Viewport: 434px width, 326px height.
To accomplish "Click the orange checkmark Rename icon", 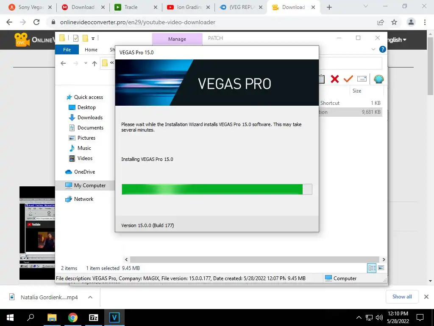I will (x=348, y=79).
